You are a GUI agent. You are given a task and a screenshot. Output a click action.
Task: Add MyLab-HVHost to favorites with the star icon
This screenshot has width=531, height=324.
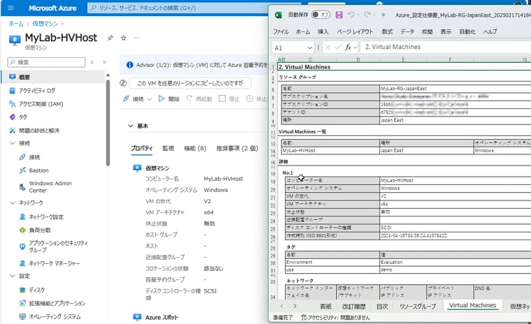[x=124, y=38]
